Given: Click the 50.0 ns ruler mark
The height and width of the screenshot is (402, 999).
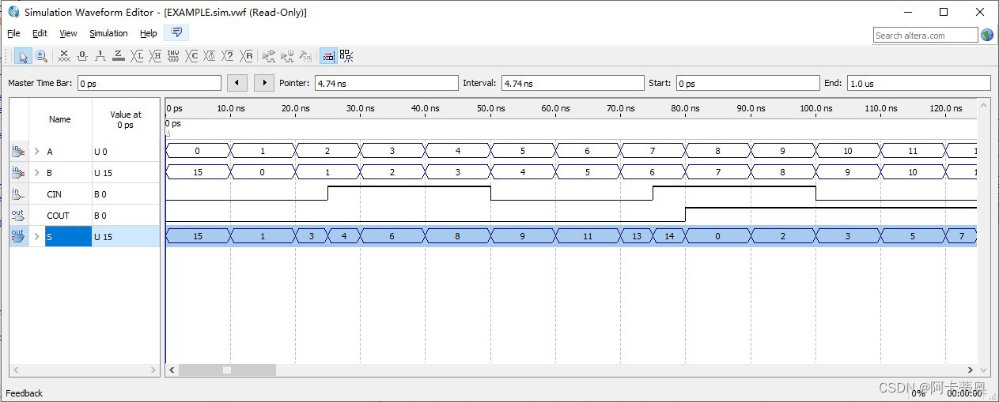Looking at the screenshot, I should (x=490, y=108).
